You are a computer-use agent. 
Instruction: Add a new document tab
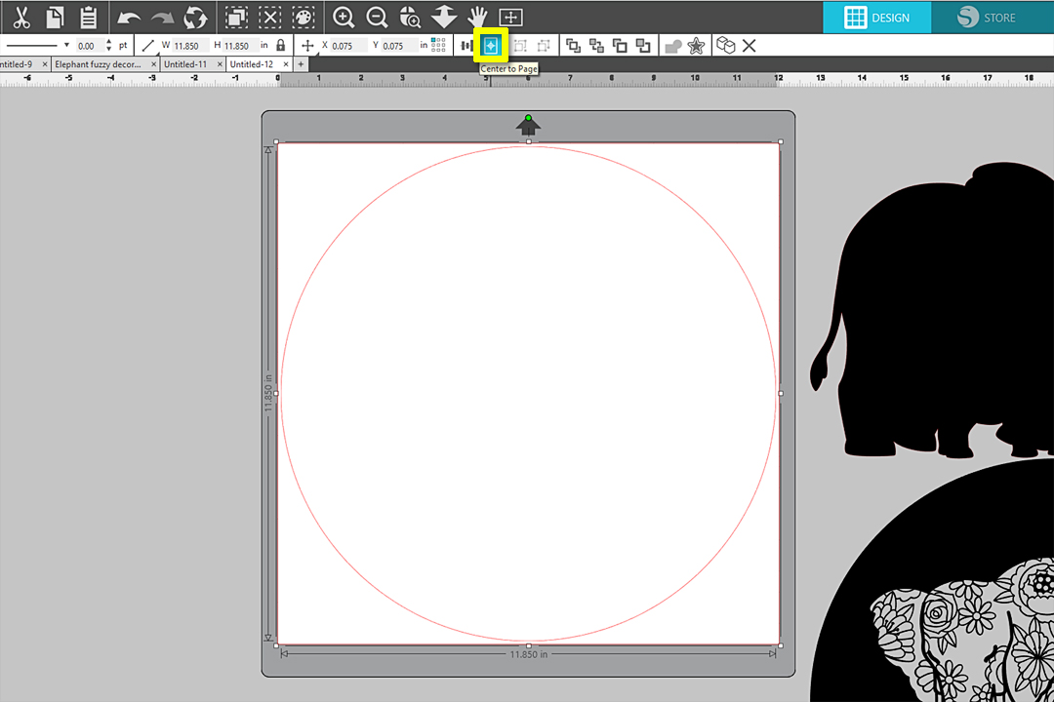click(x=301, y=64)
